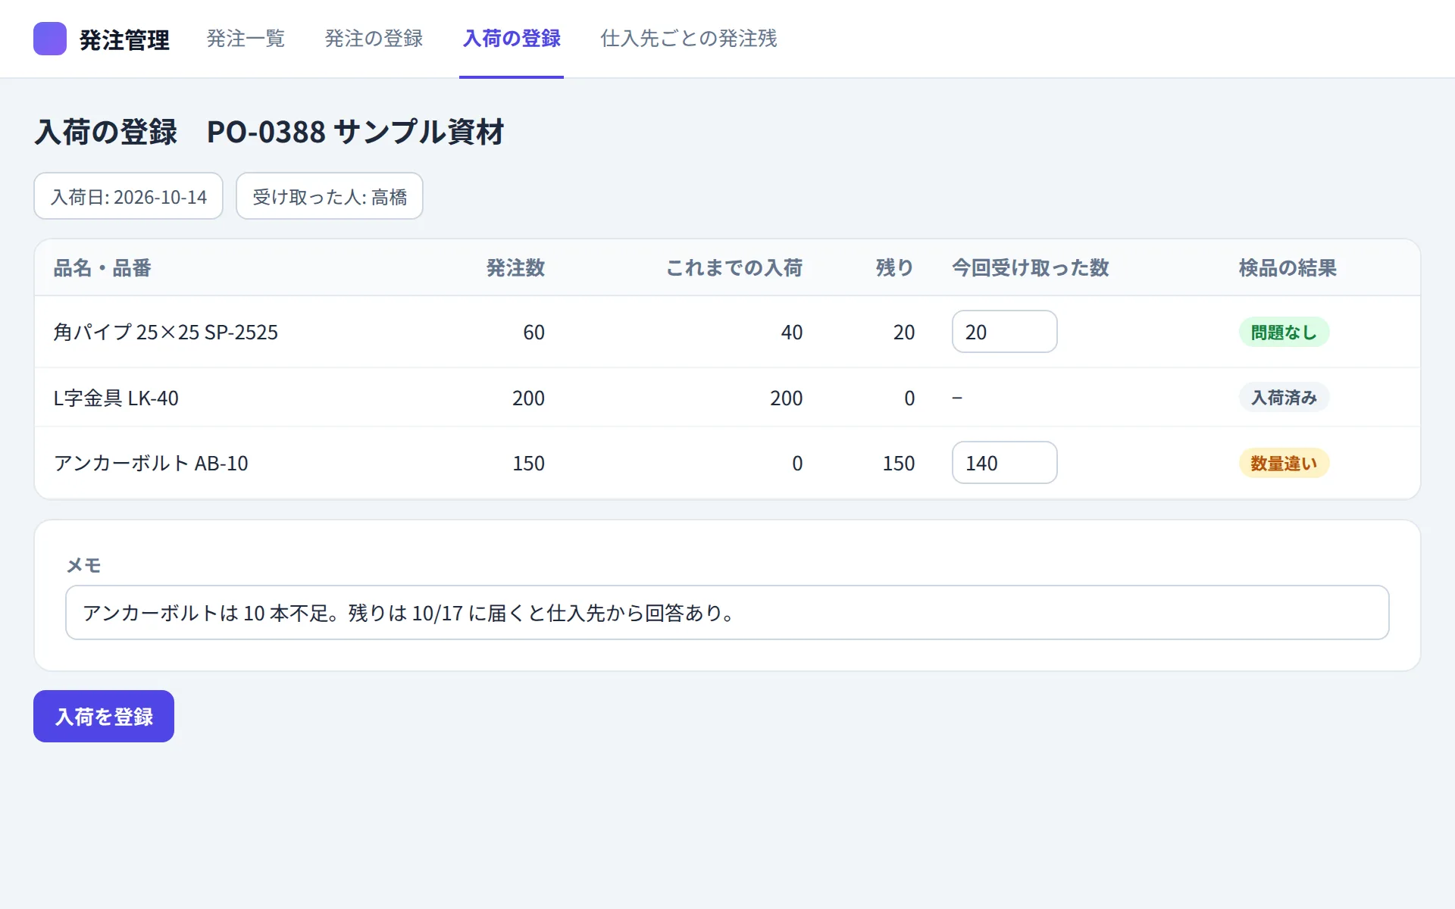Click the 今回受け取った数 column header
Screen dimensions: 1455x909
pos(1031,268)
